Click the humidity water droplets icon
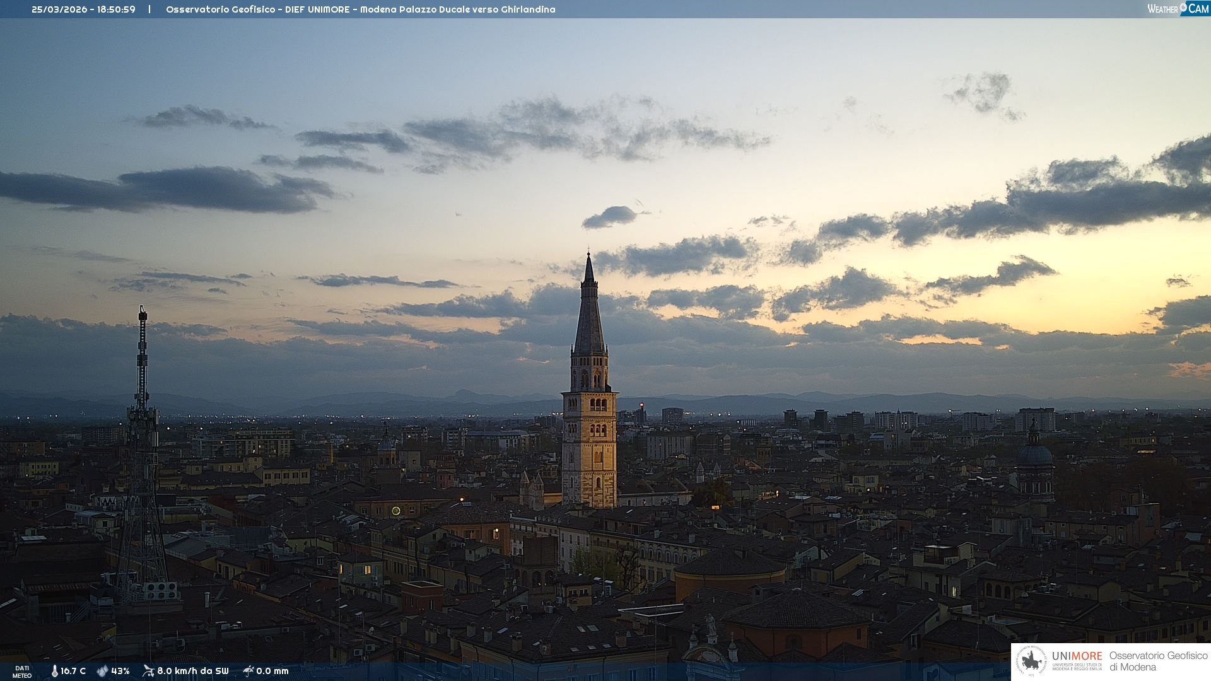Image resolution: width=1211 pixels, height=681 pixels. (102, 671)
